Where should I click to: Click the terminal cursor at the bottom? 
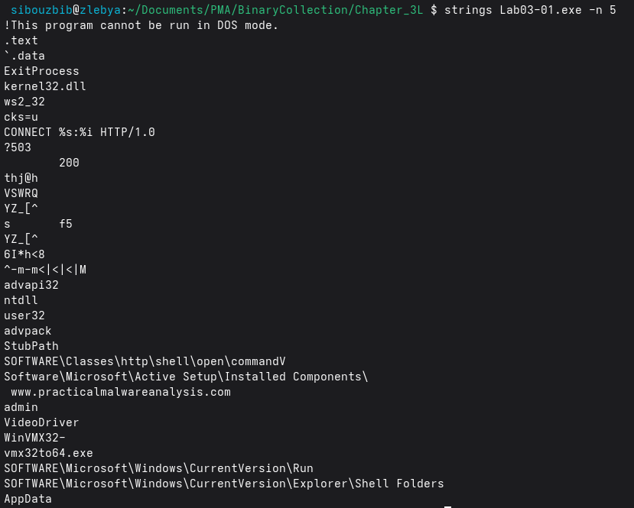(x=447, y=506)
